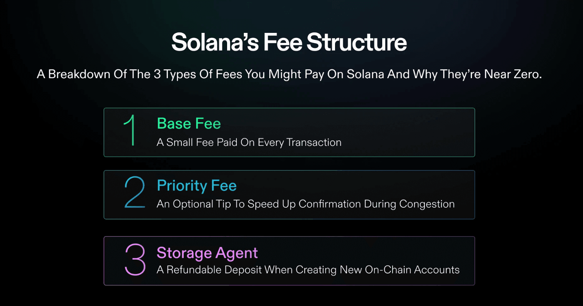The width and height of the screenshot is (583, 306).
Task: Open the Storage Agent heading
Action: (x=207, y=253)
